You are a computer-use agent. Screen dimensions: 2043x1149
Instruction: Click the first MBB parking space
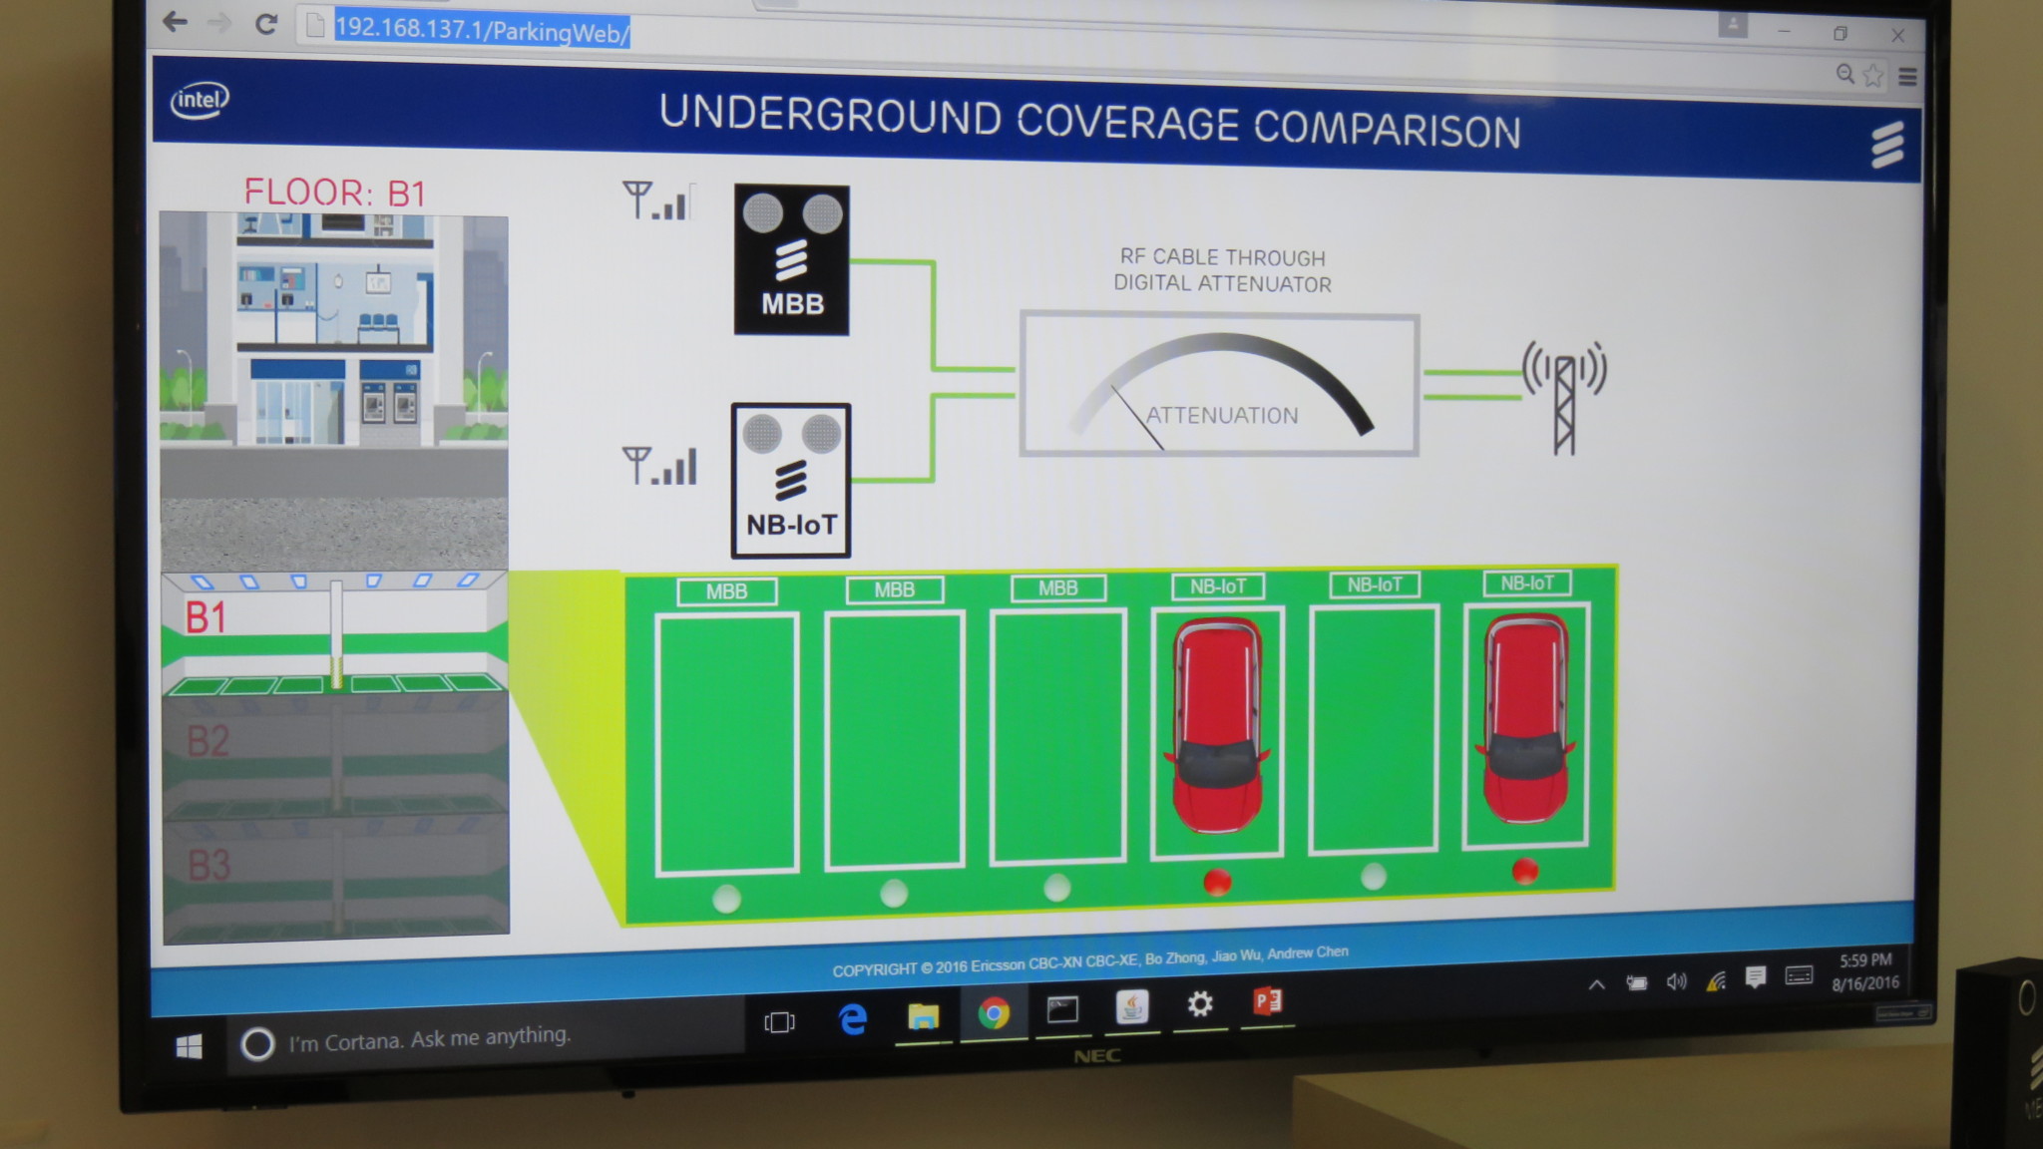coord(727,744)
